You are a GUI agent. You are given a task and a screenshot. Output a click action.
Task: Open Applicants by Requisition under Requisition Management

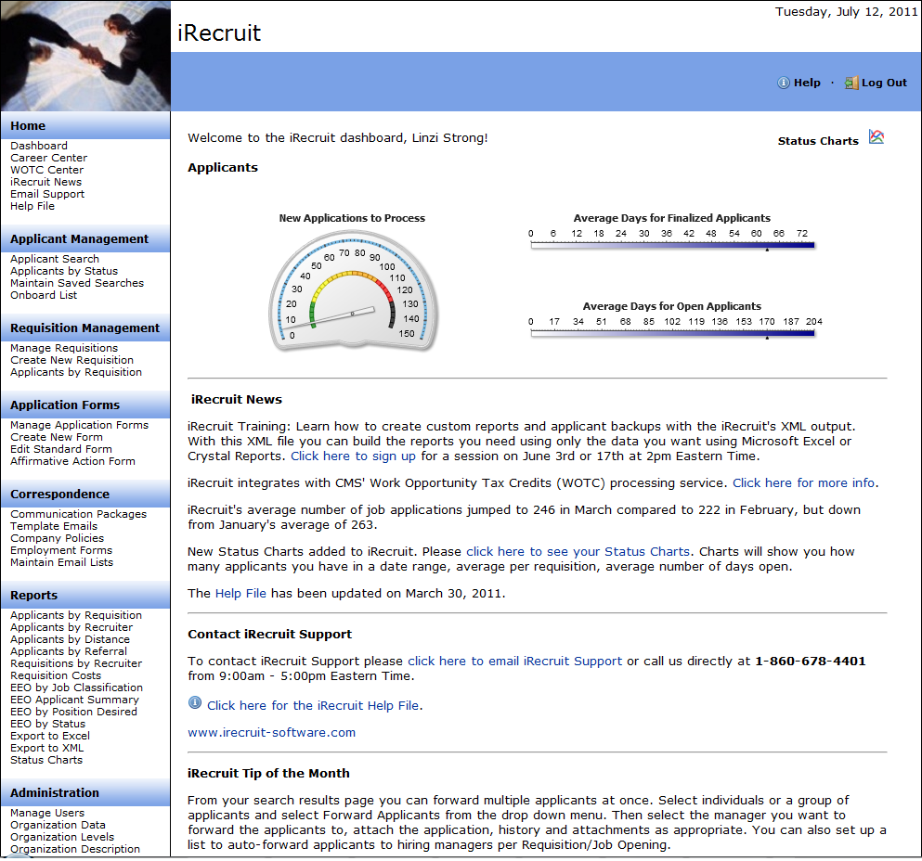76,372
